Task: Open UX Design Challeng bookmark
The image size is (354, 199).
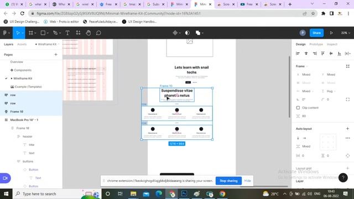Action: 22,22
